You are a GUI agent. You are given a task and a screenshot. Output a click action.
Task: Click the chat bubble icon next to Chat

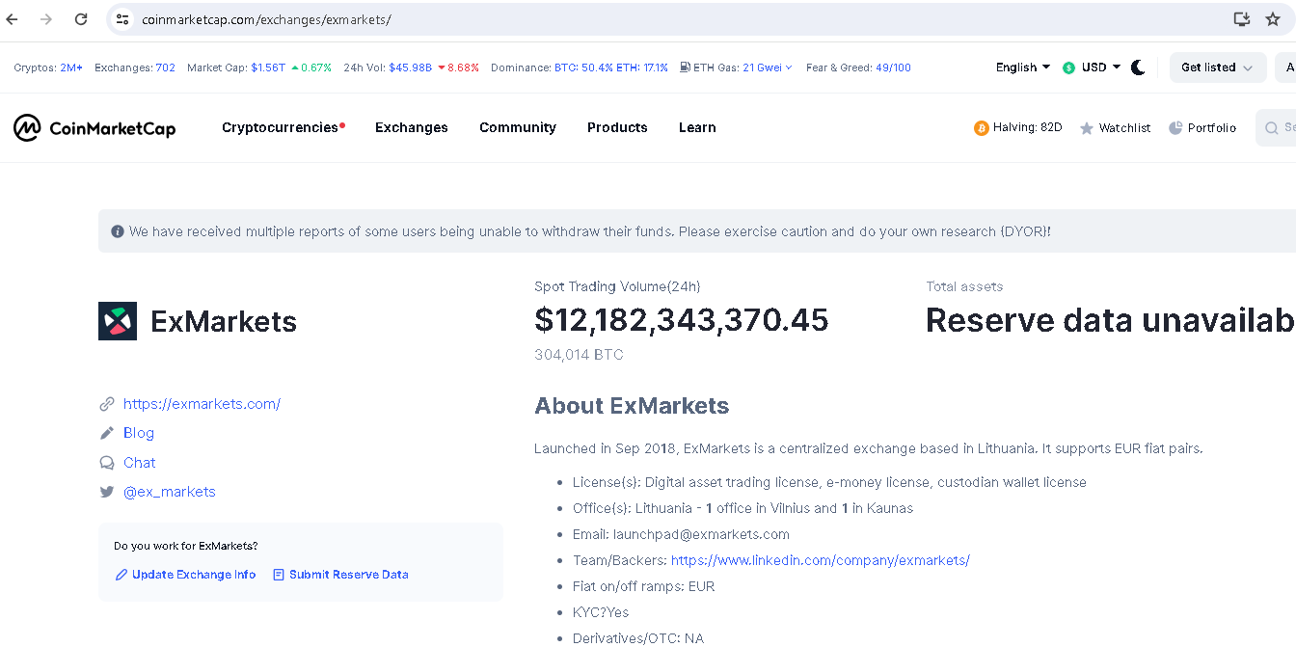pos(107,463)
